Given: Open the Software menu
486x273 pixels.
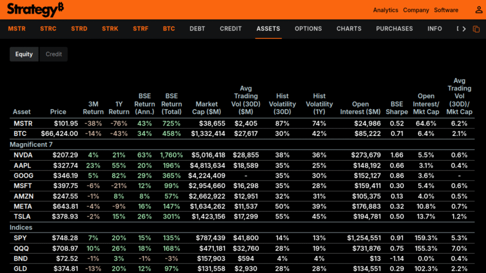Looking at the screenshot, I should (446, 10).
